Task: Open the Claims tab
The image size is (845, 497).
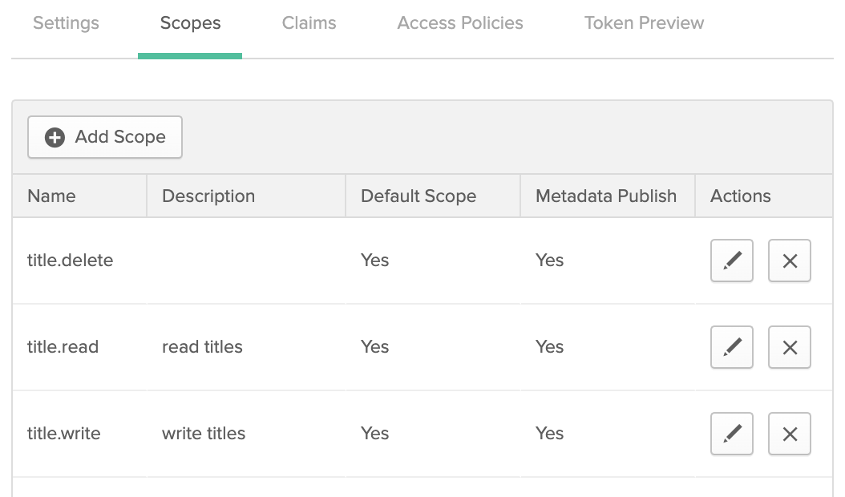Action: 309,23
